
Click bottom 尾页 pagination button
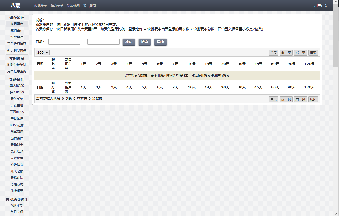click(x=313, y=99)
